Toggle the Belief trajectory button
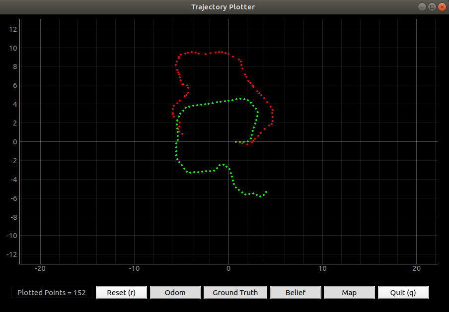 coord(296,293)
